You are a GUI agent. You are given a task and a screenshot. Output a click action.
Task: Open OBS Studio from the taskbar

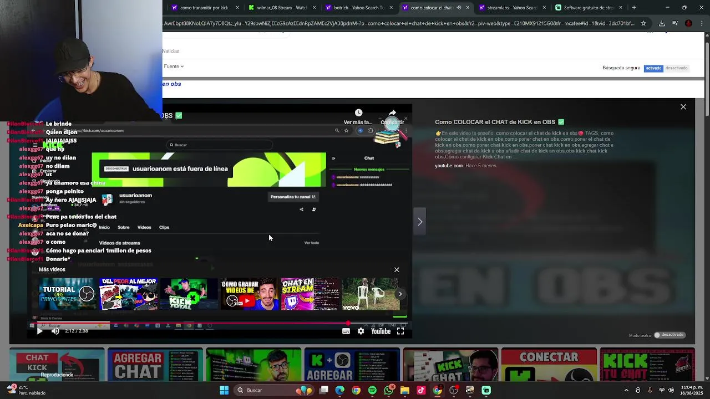coord(454,390)
